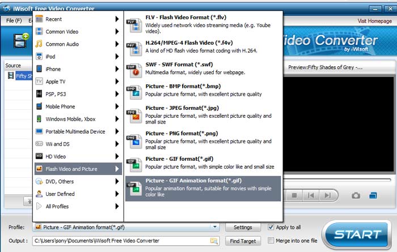Click the SWF format file icon
Screen dimensions: 397x252
tap(134, 70)
